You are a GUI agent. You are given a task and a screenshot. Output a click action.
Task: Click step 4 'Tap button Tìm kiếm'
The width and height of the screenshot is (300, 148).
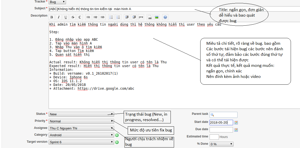tap(72, 51)
